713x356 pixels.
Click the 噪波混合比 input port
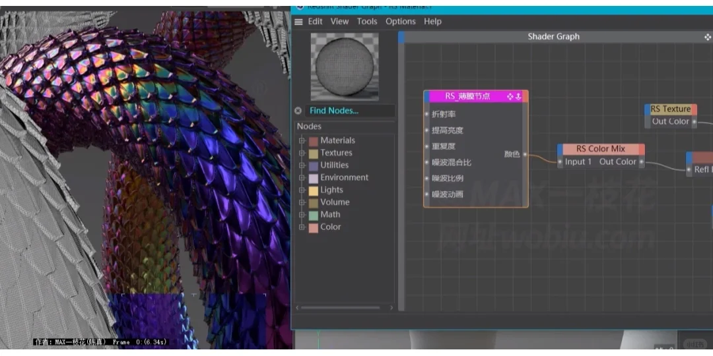pyautogui.click(x=426, y=163)
